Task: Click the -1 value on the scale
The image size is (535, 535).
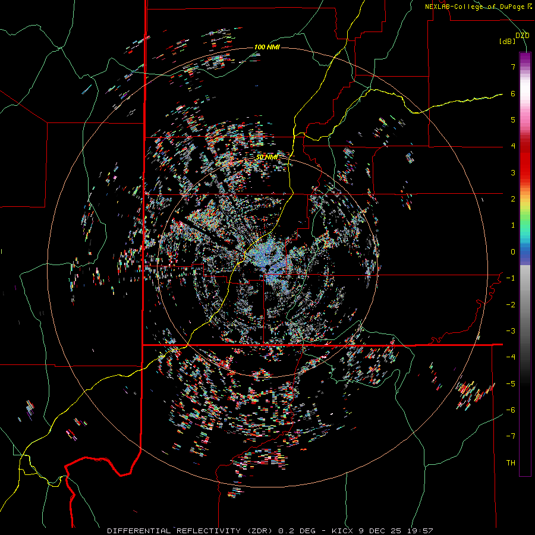Action: point(511,278)
